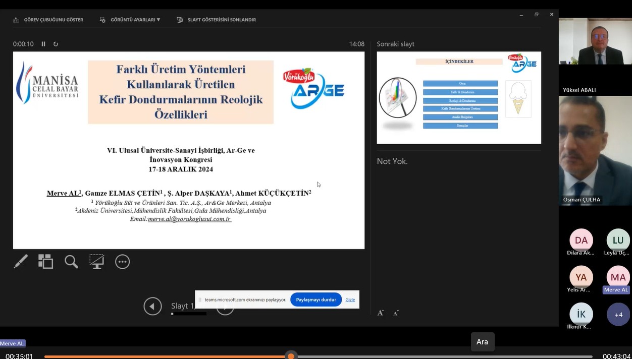The width and height of the screenshot is (632, 359).
Task: Open Dilara's DA participant avatar
Action: click(581, 241)
